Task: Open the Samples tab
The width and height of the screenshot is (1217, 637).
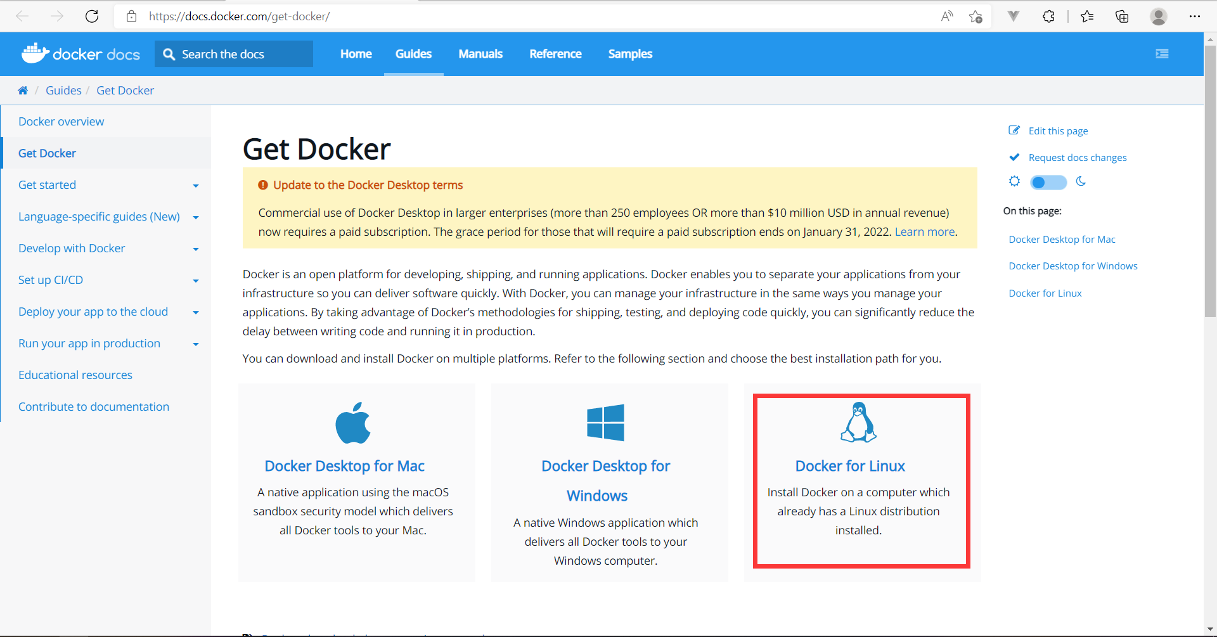Action: coord(630,54)
